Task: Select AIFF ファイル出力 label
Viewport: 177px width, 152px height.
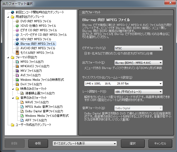Action: point(36,120)
